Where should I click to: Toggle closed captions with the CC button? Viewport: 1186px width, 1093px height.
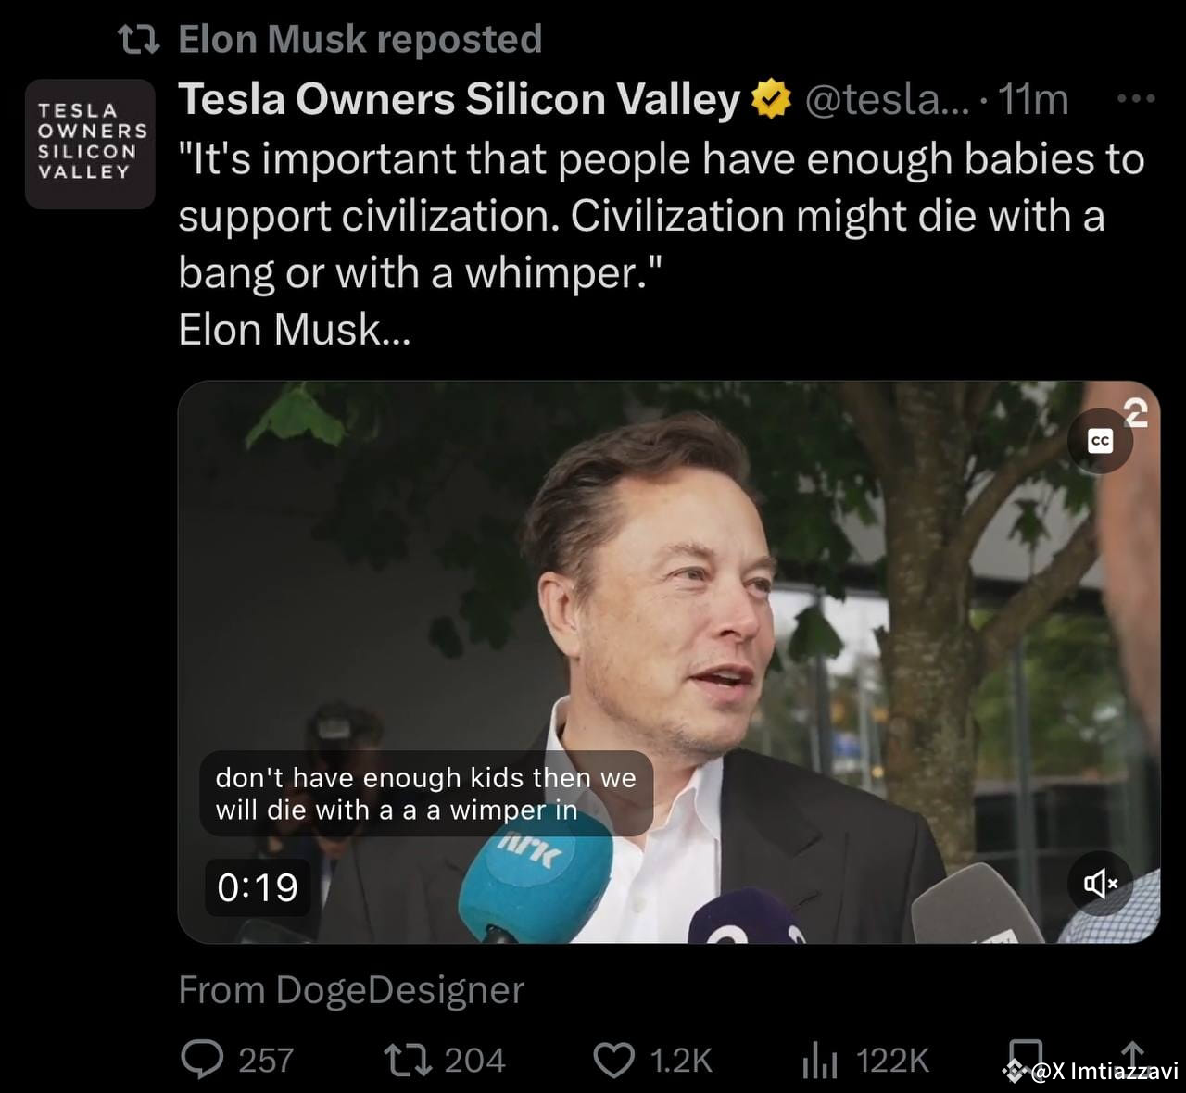(x=1099, y=440)
